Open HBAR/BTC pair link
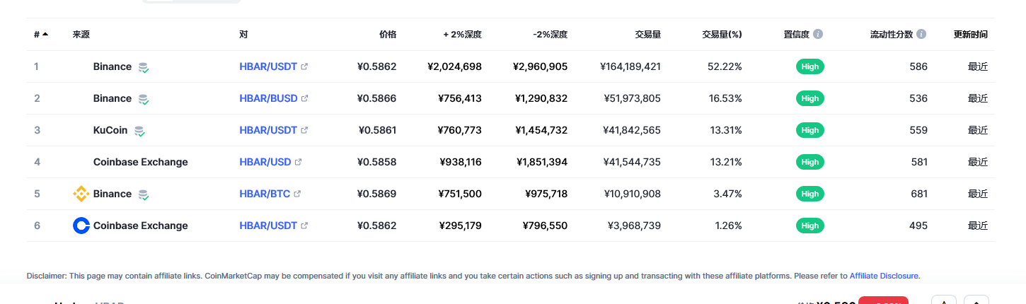Screen dimensions: 1026x304 pos(265,194)
